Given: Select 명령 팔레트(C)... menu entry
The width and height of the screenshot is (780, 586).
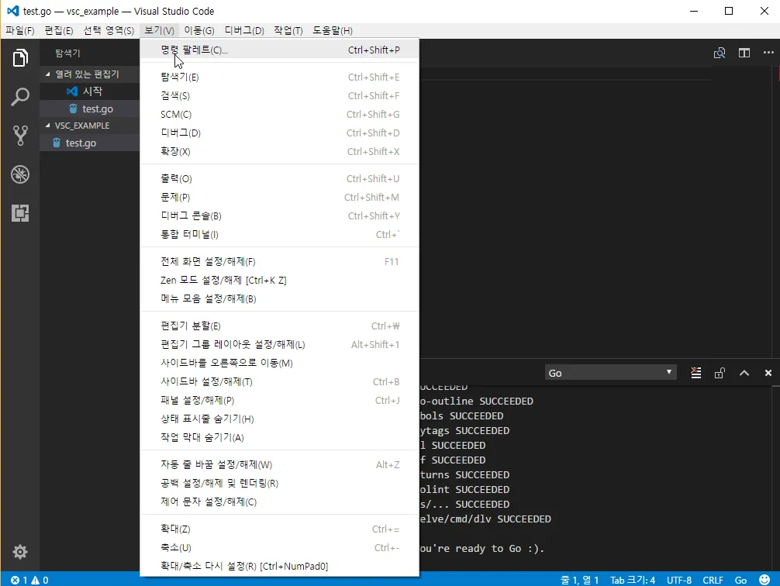Looking at the screenshot, I should pyautogui.click(x=280, y=50).
